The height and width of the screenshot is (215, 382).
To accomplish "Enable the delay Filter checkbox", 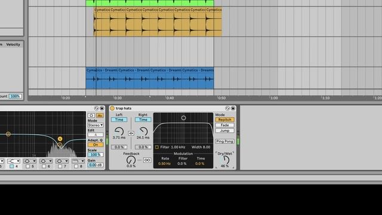I will (157, 147).
